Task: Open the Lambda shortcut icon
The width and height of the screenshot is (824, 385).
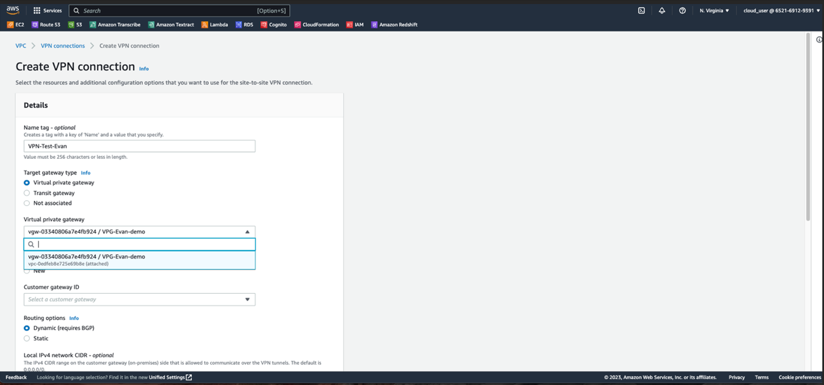Action: point(215,25)
